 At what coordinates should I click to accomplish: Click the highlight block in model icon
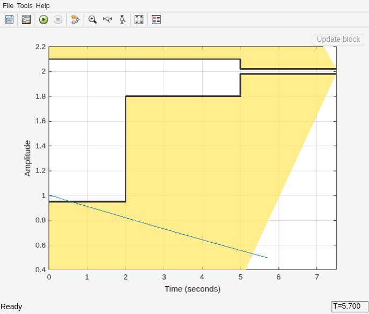[x=75, y=19]
